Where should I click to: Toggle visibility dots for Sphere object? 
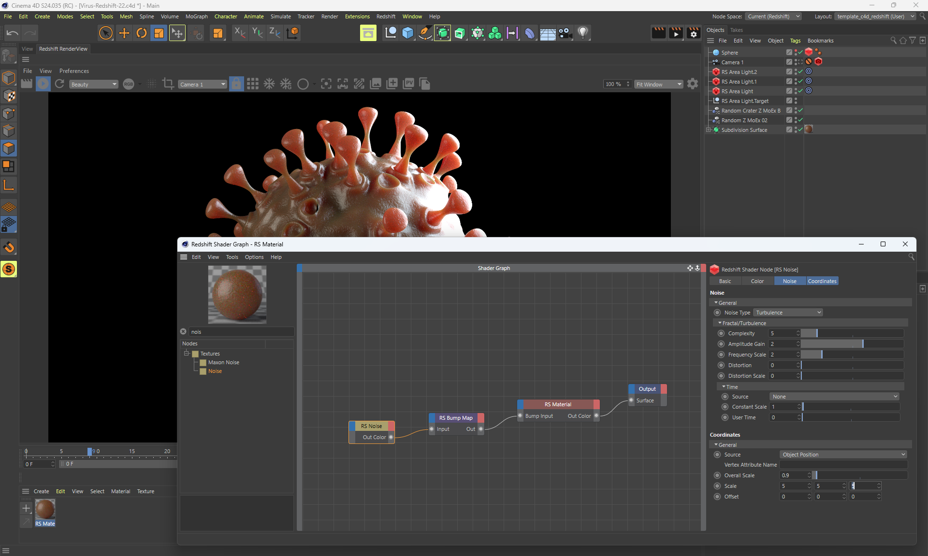pos(796,52)
